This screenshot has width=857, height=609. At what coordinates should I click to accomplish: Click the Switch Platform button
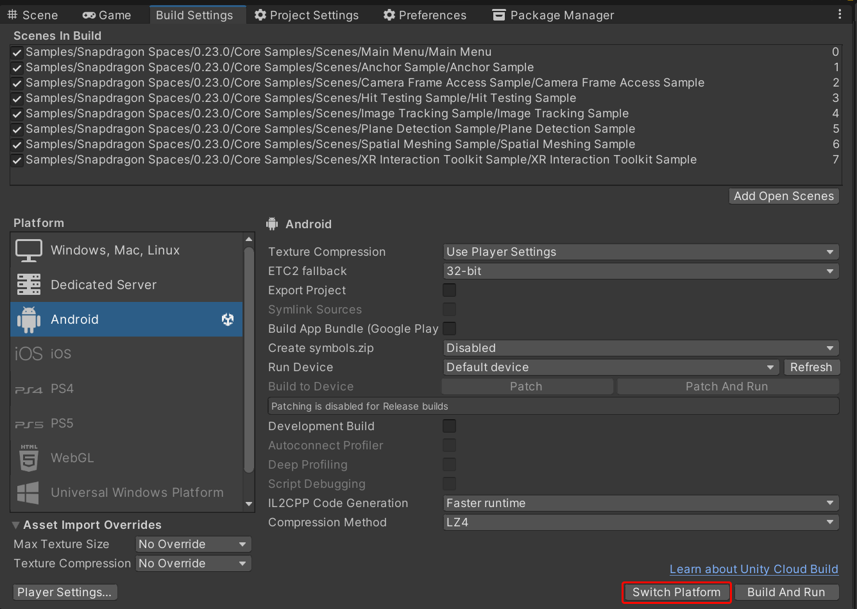pos(676,592)
